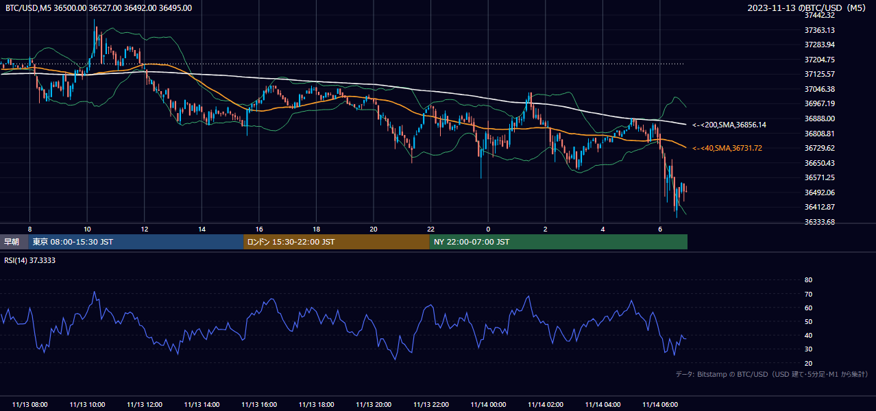The width and height of the screenshot is (876, 411).
Task: Select the 36412.87 price axis label
Action: click(819, 207)
